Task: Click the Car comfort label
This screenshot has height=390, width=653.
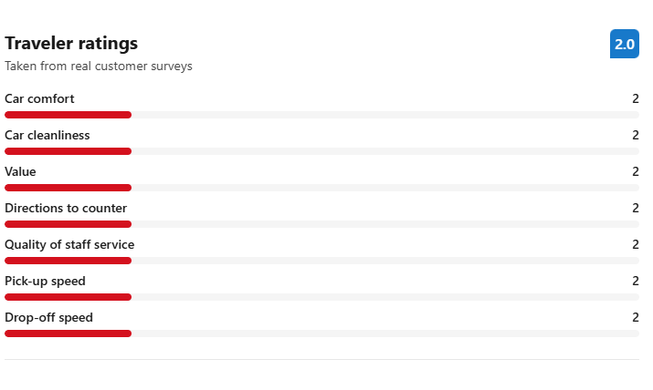Action: pos(39,98)
